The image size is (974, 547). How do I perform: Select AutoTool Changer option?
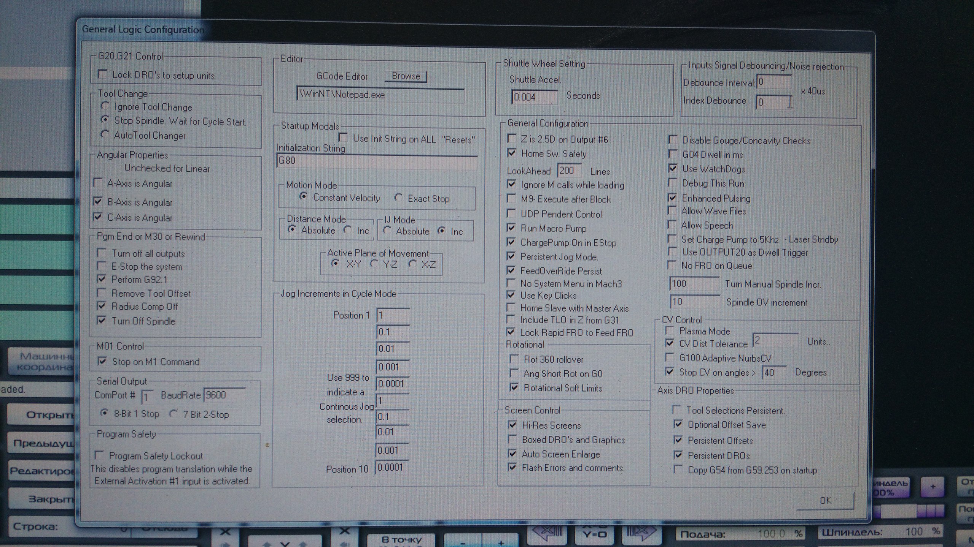(105, 134)
